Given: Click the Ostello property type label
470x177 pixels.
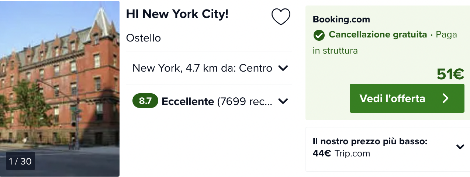Looking at the screenshot, I should coord(144,38).
